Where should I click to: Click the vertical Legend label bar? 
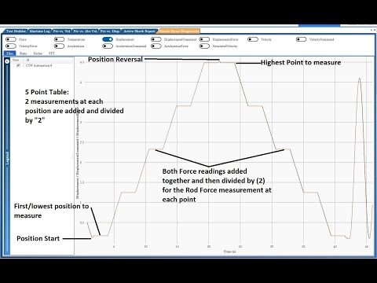click(x=7, y=158)
